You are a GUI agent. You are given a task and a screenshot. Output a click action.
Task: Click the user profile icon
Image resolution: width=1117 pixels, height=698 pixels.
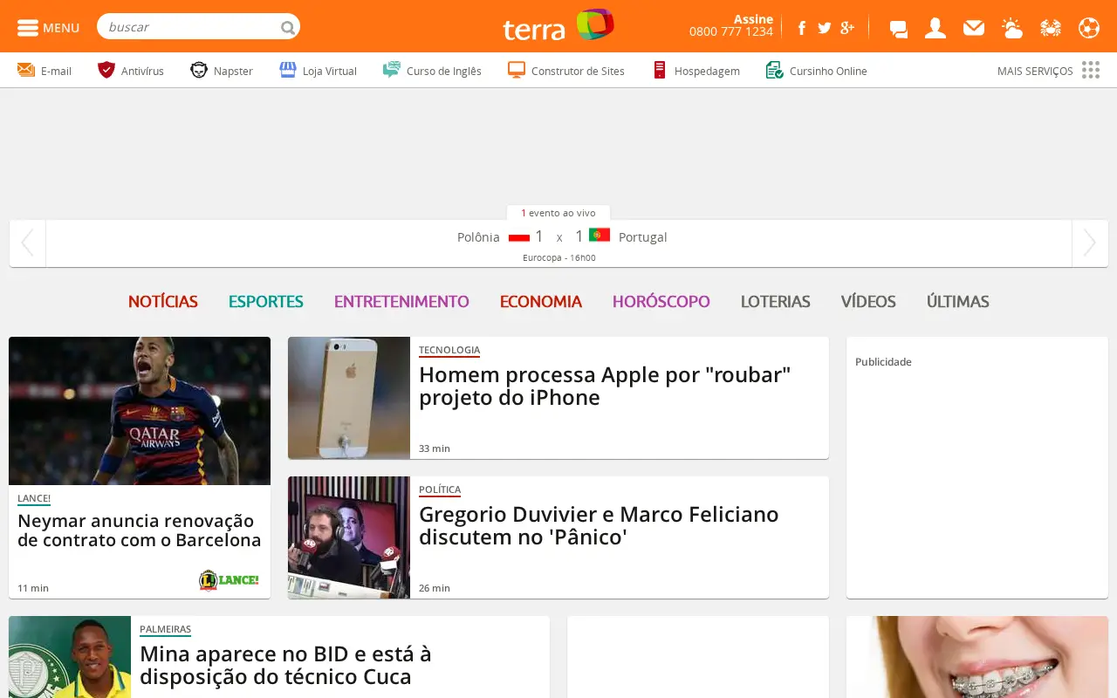(935, 28)
